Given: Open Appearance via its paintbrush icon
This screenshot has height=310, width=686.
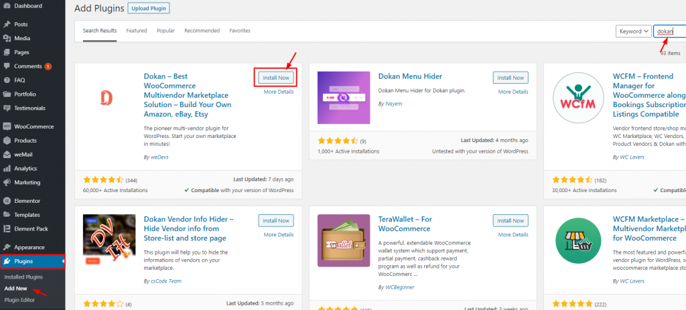Looking at the screenshot, I should click(x=7, y=247).
